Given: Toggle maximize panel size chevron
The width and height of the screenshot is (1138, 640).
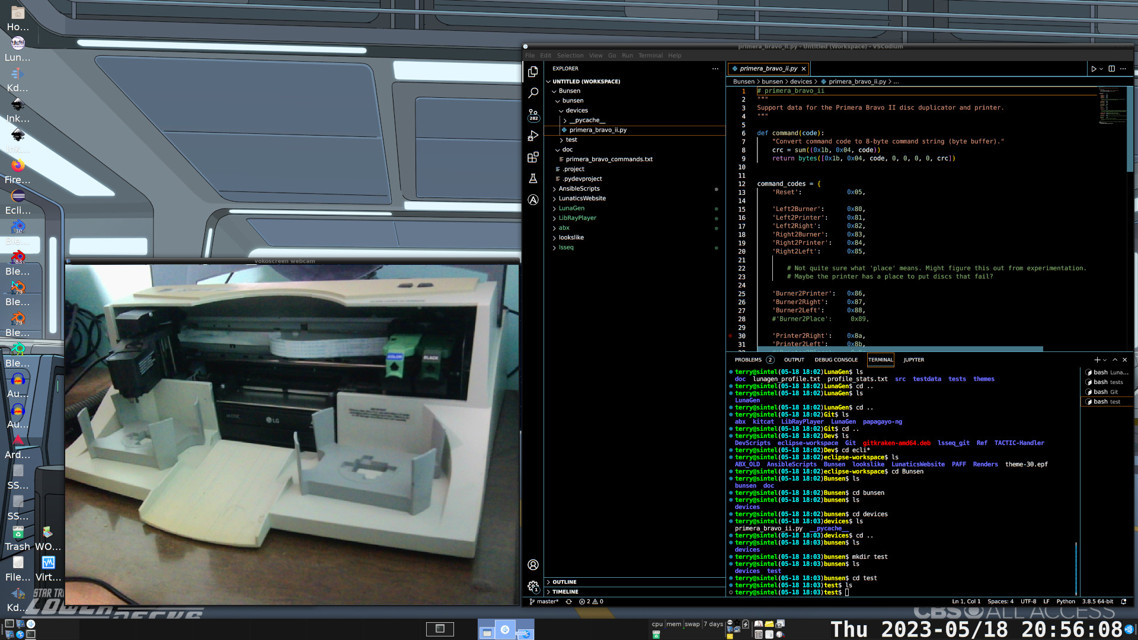Looking at the screenshot, I should coord(1115,360).
